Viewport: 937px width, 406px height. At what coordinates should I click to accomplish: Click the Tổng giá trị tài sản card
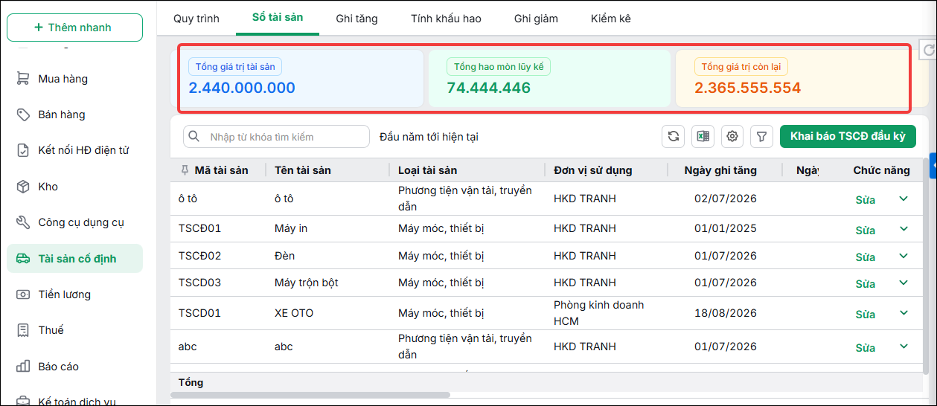[x=301, y=78]
